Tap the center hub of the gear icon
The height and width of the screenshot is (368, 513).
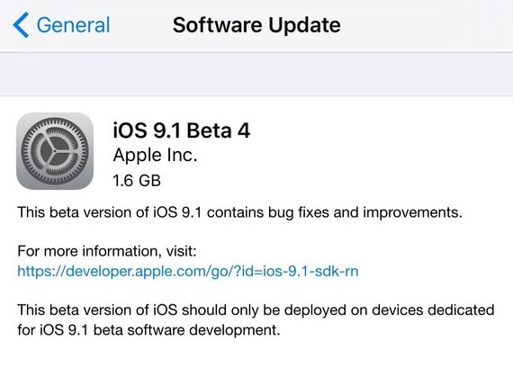coord(55,151)
